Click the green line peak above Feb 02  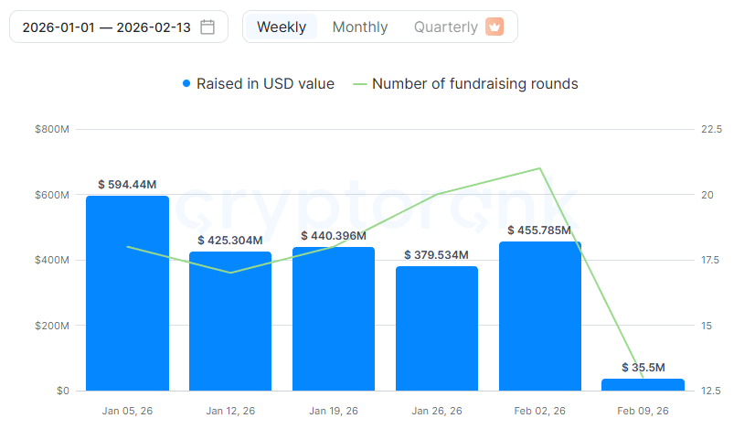(x=540, y=168)
